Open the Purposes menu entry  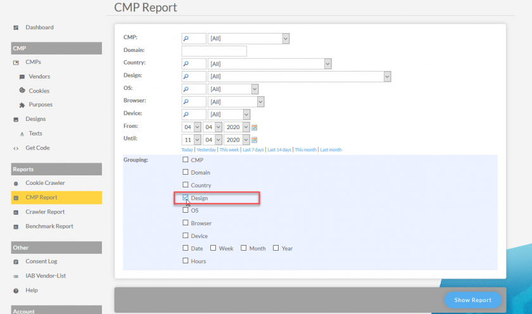41,105
